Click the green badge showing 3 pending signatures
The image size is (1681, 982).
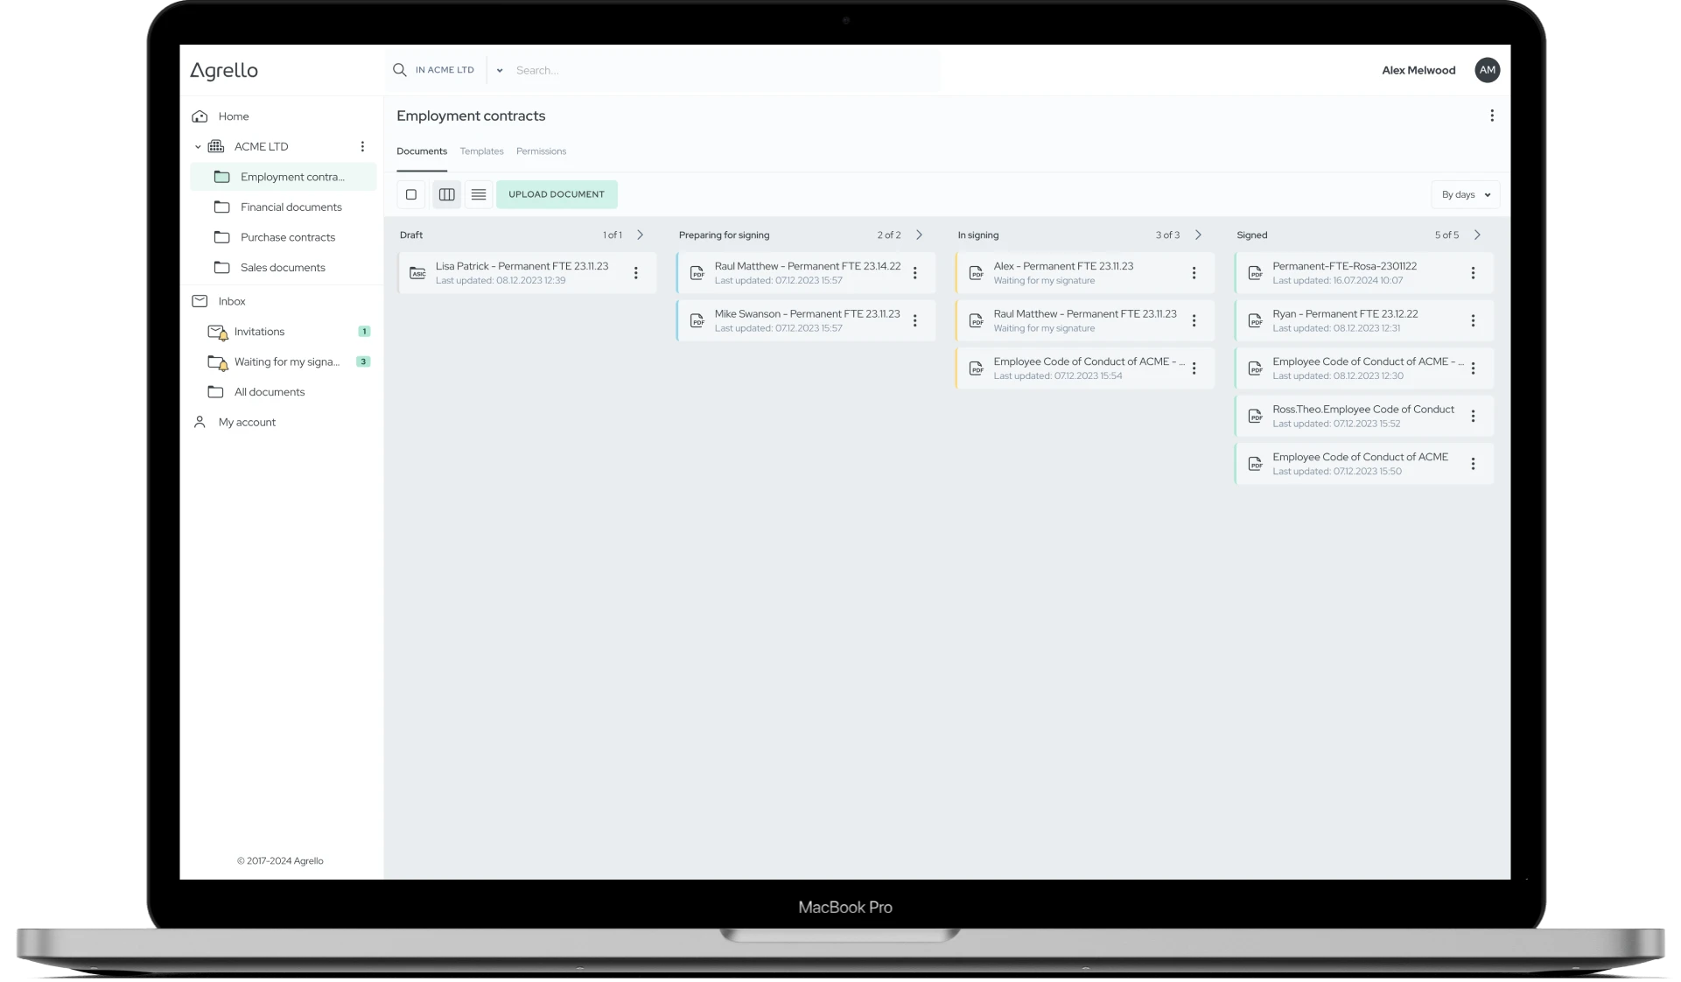click(364, 361)
